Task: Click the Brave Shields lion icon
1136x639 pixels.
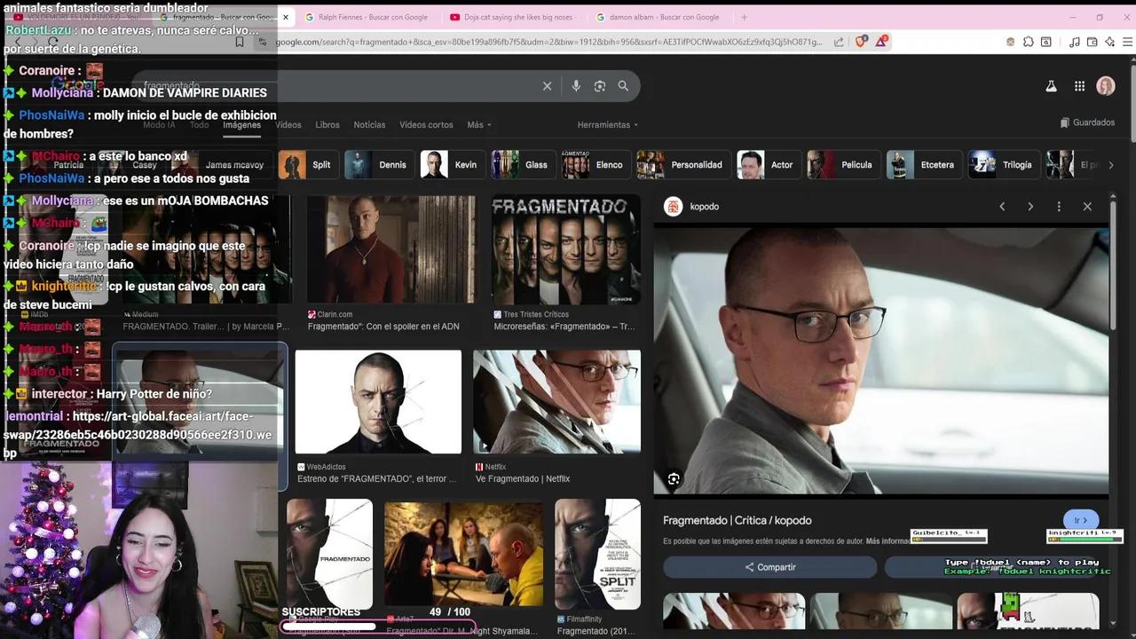Action: 860,42
